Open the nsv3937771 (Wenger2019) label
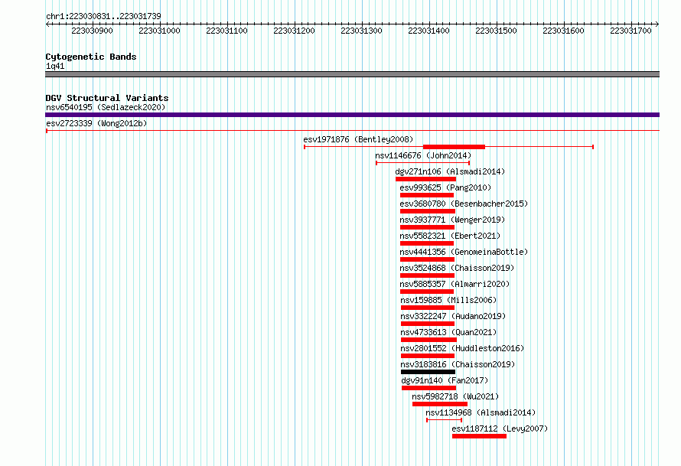Screen dimensions: 681x466 coord(452,220)
